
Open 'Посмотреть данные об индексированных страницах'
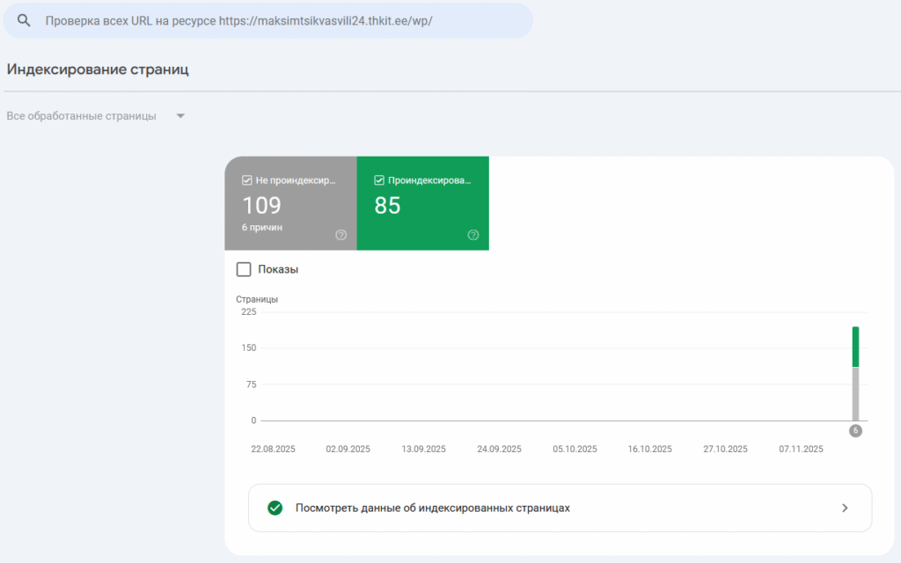432,508
